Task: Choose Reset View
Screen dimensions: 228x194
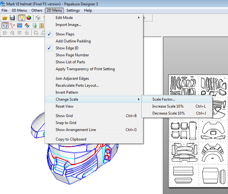Action: (94, 106)
